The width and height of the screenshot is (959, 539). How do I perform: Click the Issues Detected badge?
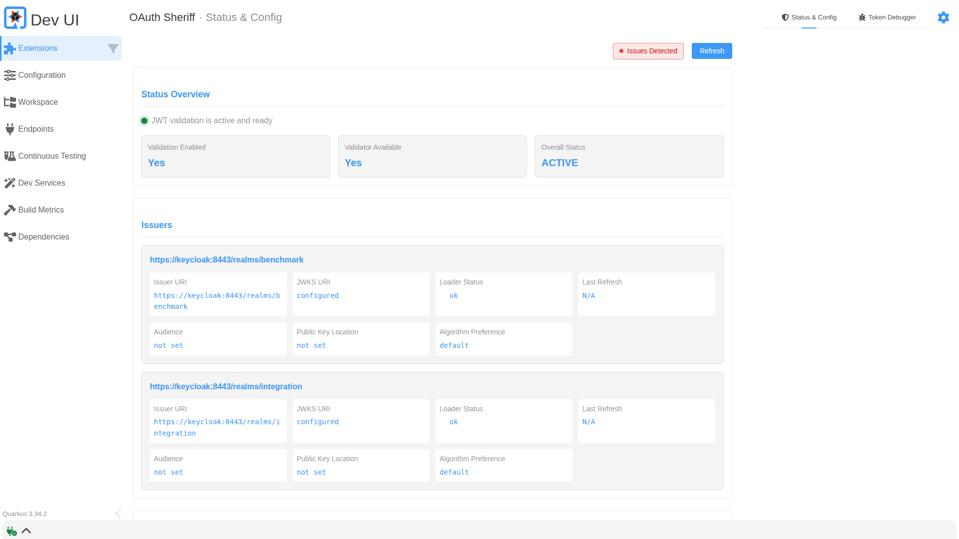coord(648,51)
